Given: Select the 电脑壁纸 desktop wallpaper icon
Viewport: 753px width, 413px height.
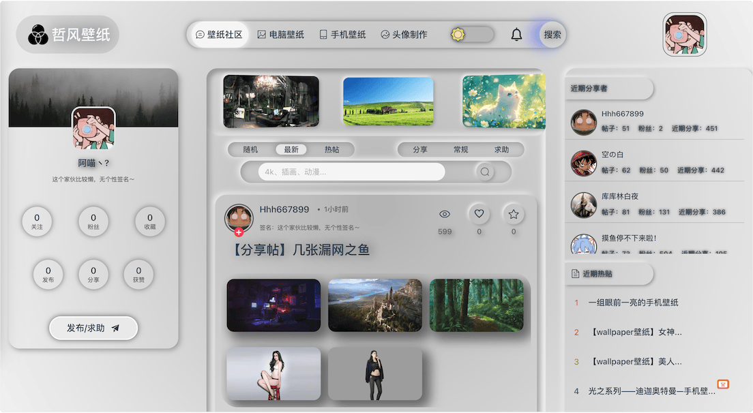Looking at the screenshot, I should (x=263, y=34).
